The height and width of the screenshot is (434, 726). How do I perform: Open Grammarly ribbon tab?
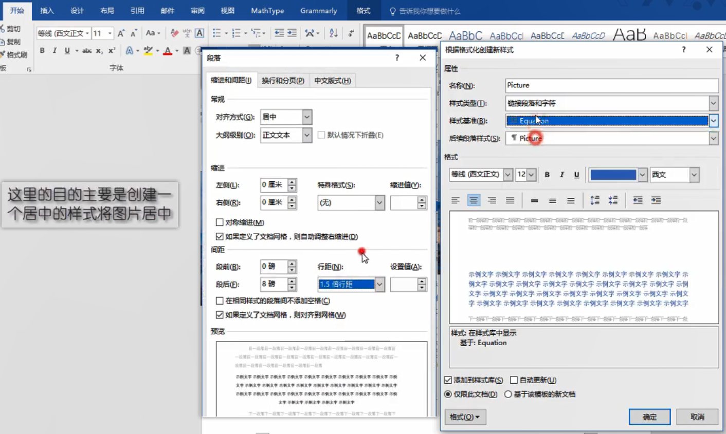pyautogui.click(x=319, y=10)
